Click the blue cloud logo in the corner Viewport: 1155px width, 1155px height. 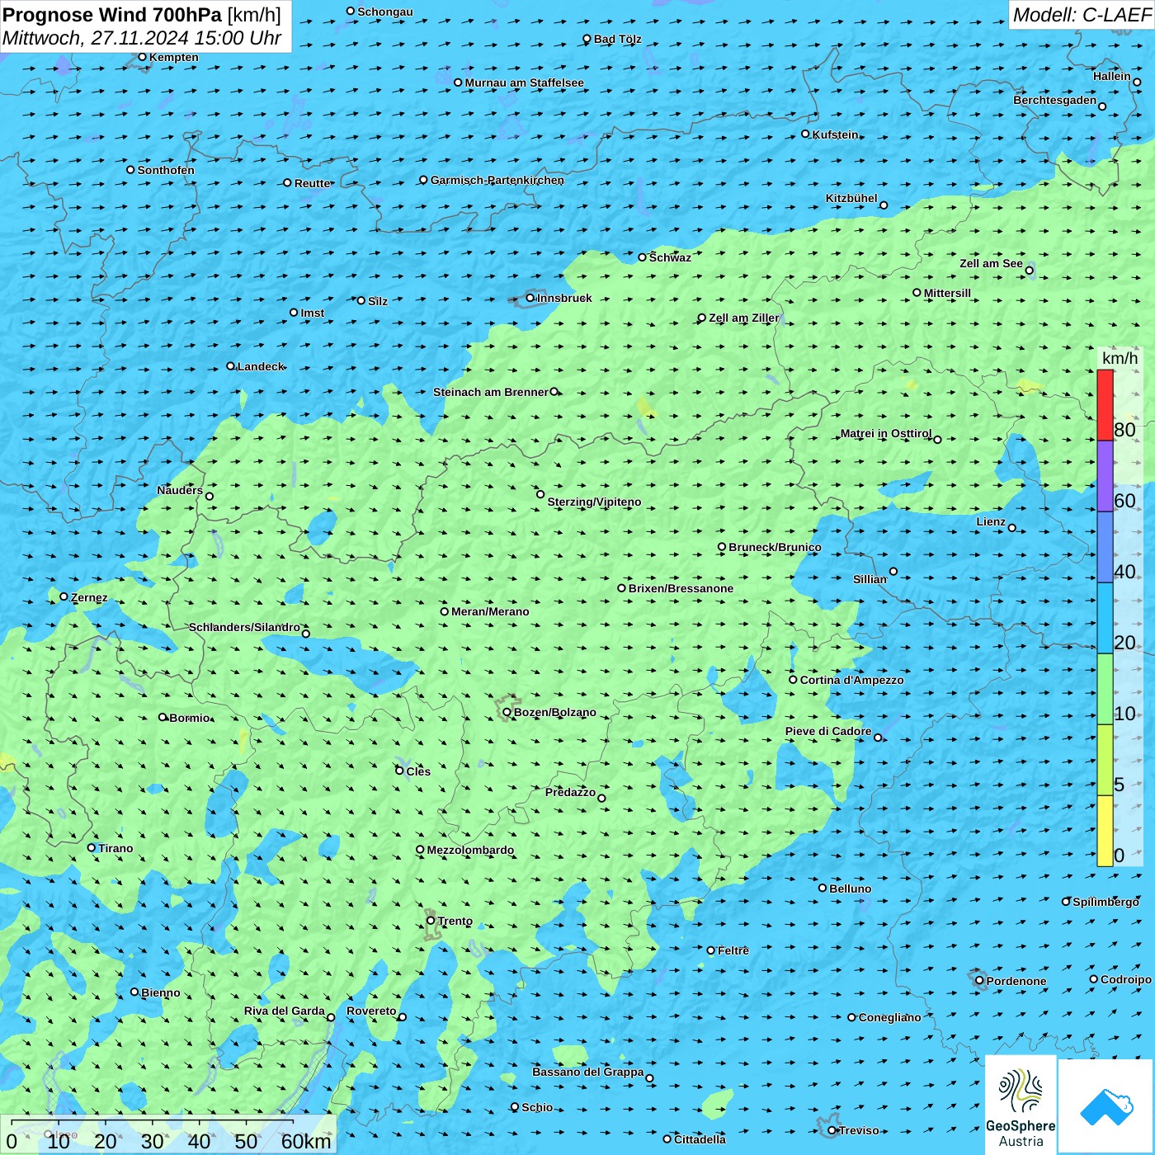(1106, 1105)
